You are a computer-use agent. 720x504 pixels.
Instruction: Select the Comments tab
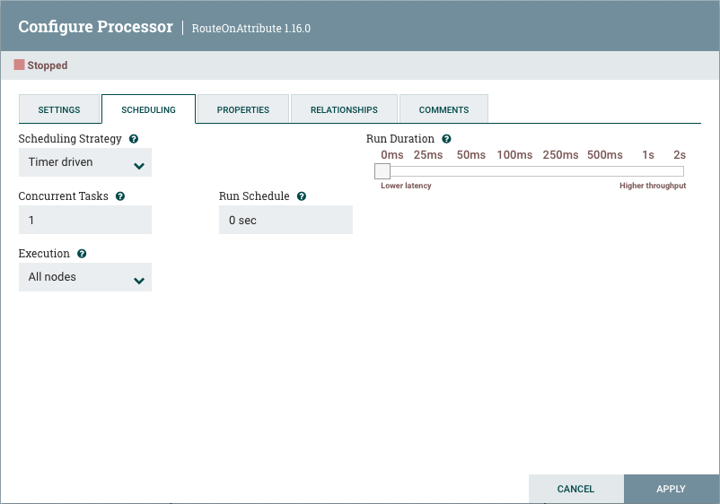pos(443,109)
